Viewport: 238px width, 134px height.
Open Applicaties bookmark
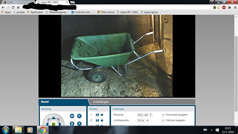(x=35, y=12)
